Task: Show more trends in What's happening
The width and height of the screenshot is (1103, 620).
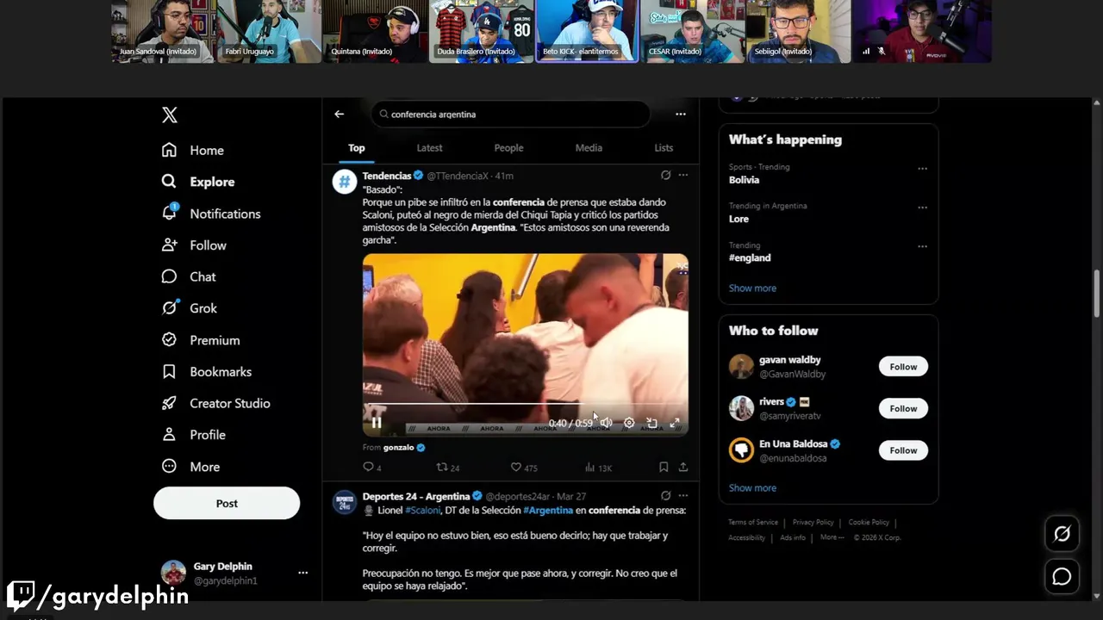Action: 752,288
